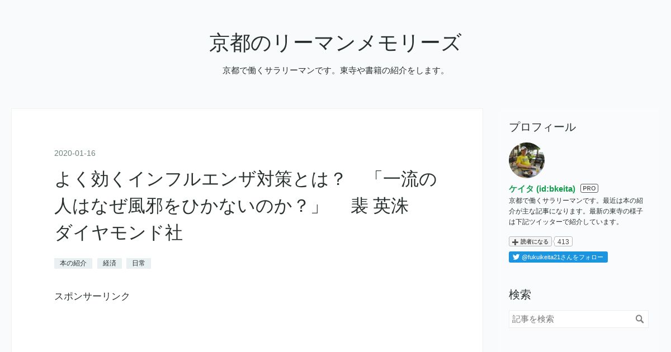This screenshot has height=352, width=671.
Task: Click the 413 reader count
Action: point(563,241)
